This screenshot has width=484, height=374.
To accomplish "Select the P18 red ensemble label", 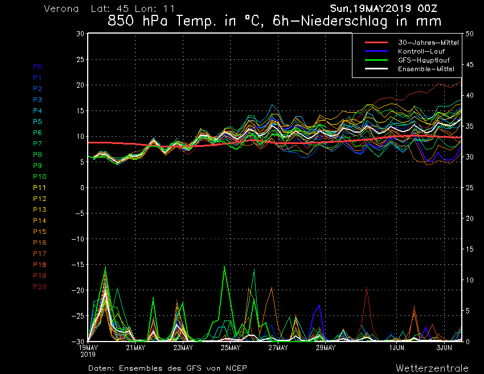I will [39, 265].
